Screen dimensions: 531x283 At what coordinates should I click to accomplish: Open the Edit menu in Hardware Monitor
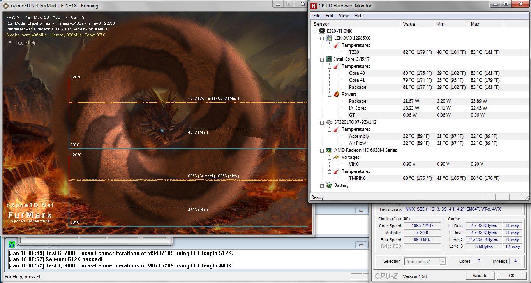click(x=330, y=16)
